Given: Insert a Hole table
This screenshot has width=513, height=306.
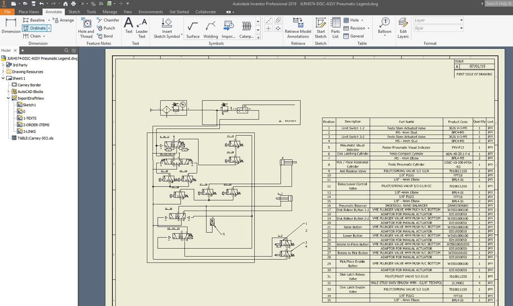Looking at the screenshot, I should coord(351,20).
